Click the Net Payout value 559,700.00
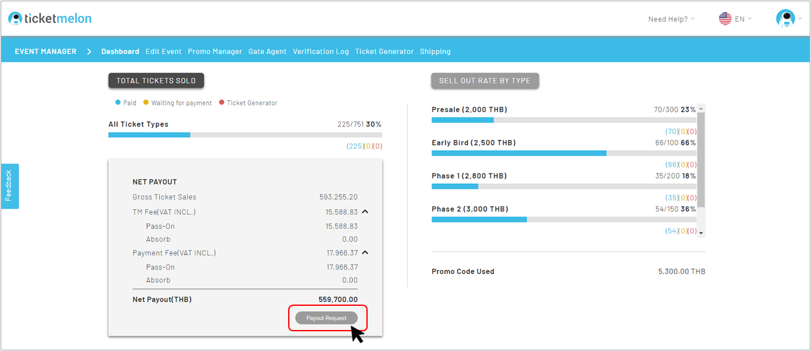This screenshot has width=811, height=351. coord(338,299)
